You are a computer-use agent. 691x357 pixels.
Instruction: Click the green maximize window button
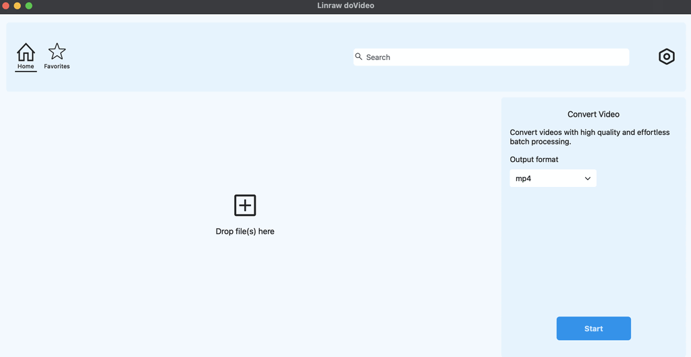[29, 6]
